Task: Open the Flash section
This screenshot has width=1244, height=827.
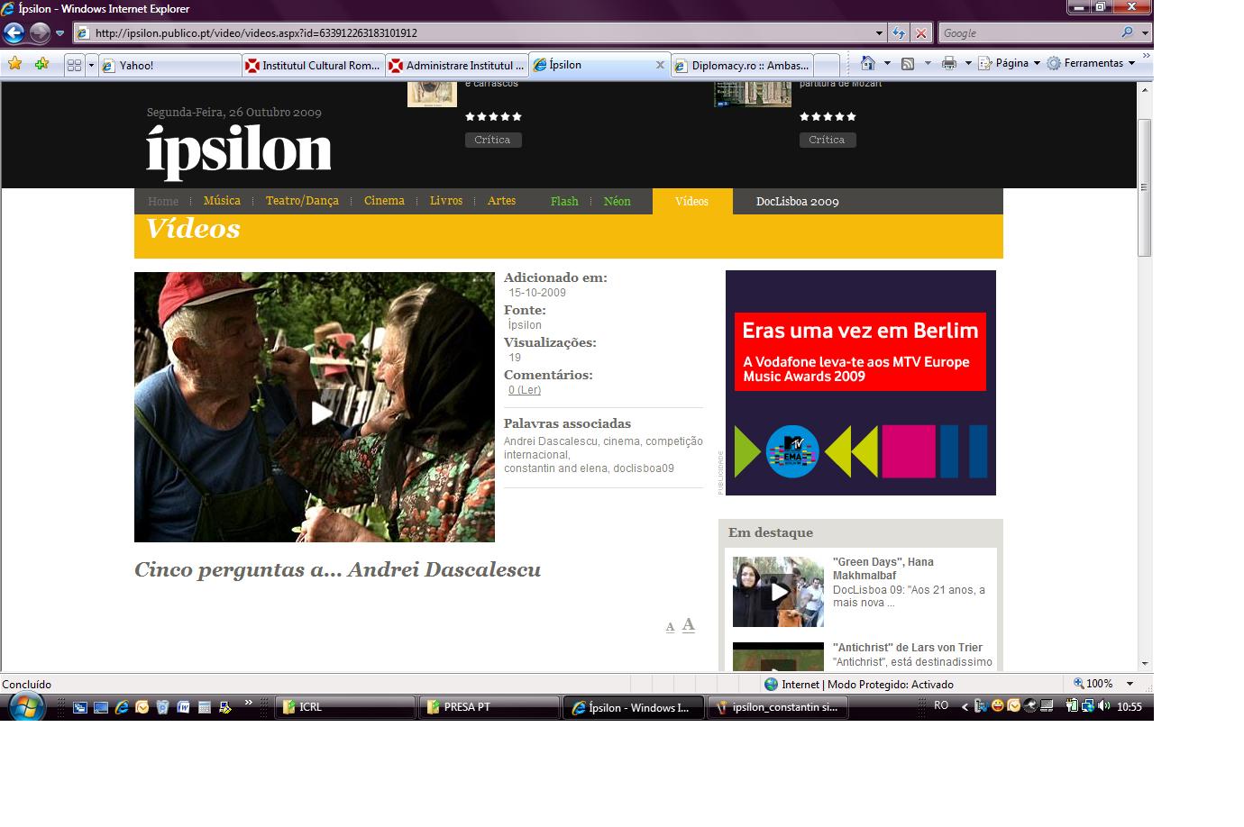Action: pyautogui.click(x=564, y=201)
